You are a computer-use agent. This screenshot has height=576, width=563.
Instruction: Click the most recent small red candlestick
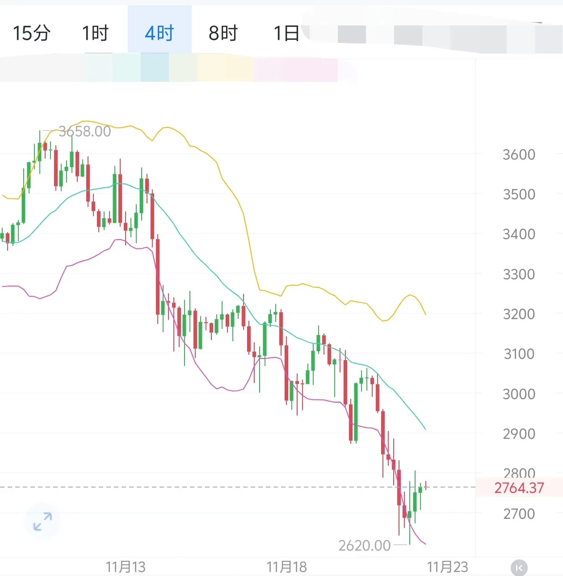[426, 486]
